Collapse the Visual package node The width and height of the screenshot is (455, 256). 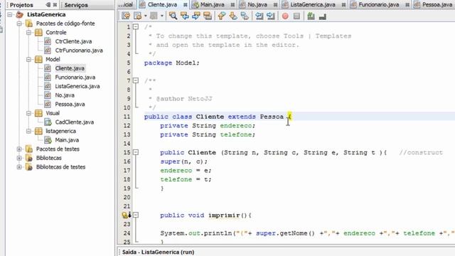28,113
